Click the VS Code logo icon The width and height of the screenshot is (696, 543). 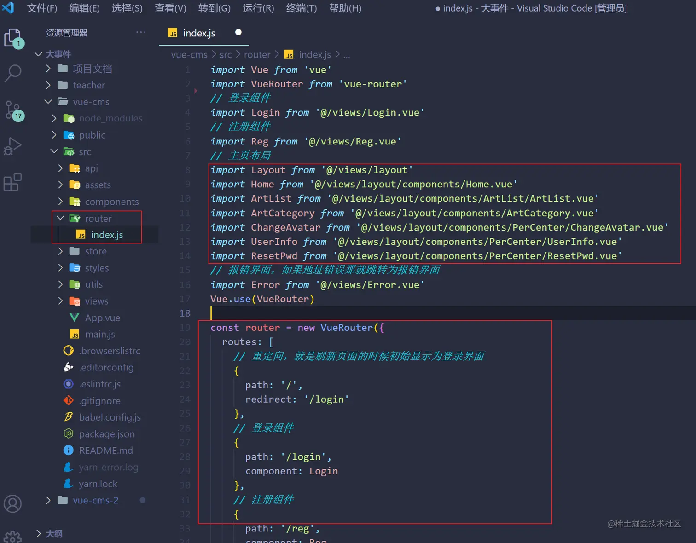[8, 8]
